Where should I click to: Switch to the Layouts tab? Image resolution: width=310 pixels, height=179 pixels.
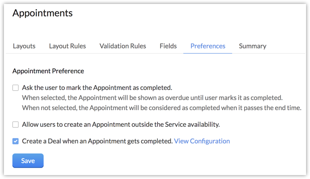[x=24, y=46]
